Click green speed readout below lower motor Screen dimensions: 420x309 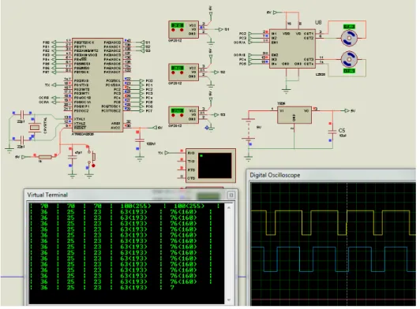(349, 71)
